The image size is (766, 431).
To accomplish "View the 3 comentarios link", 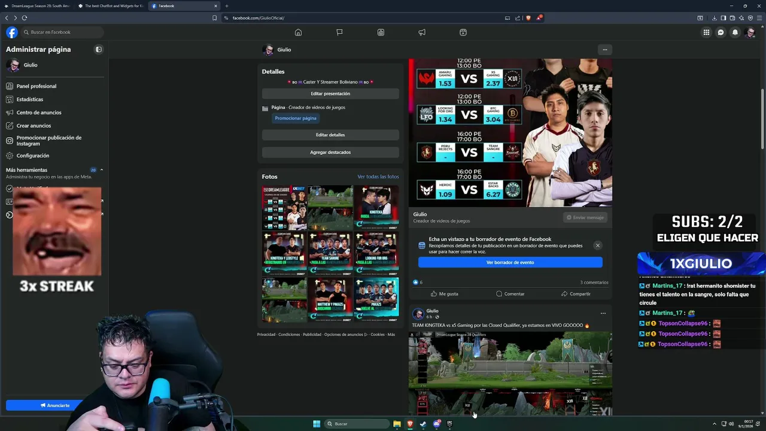I will (594, 283).
